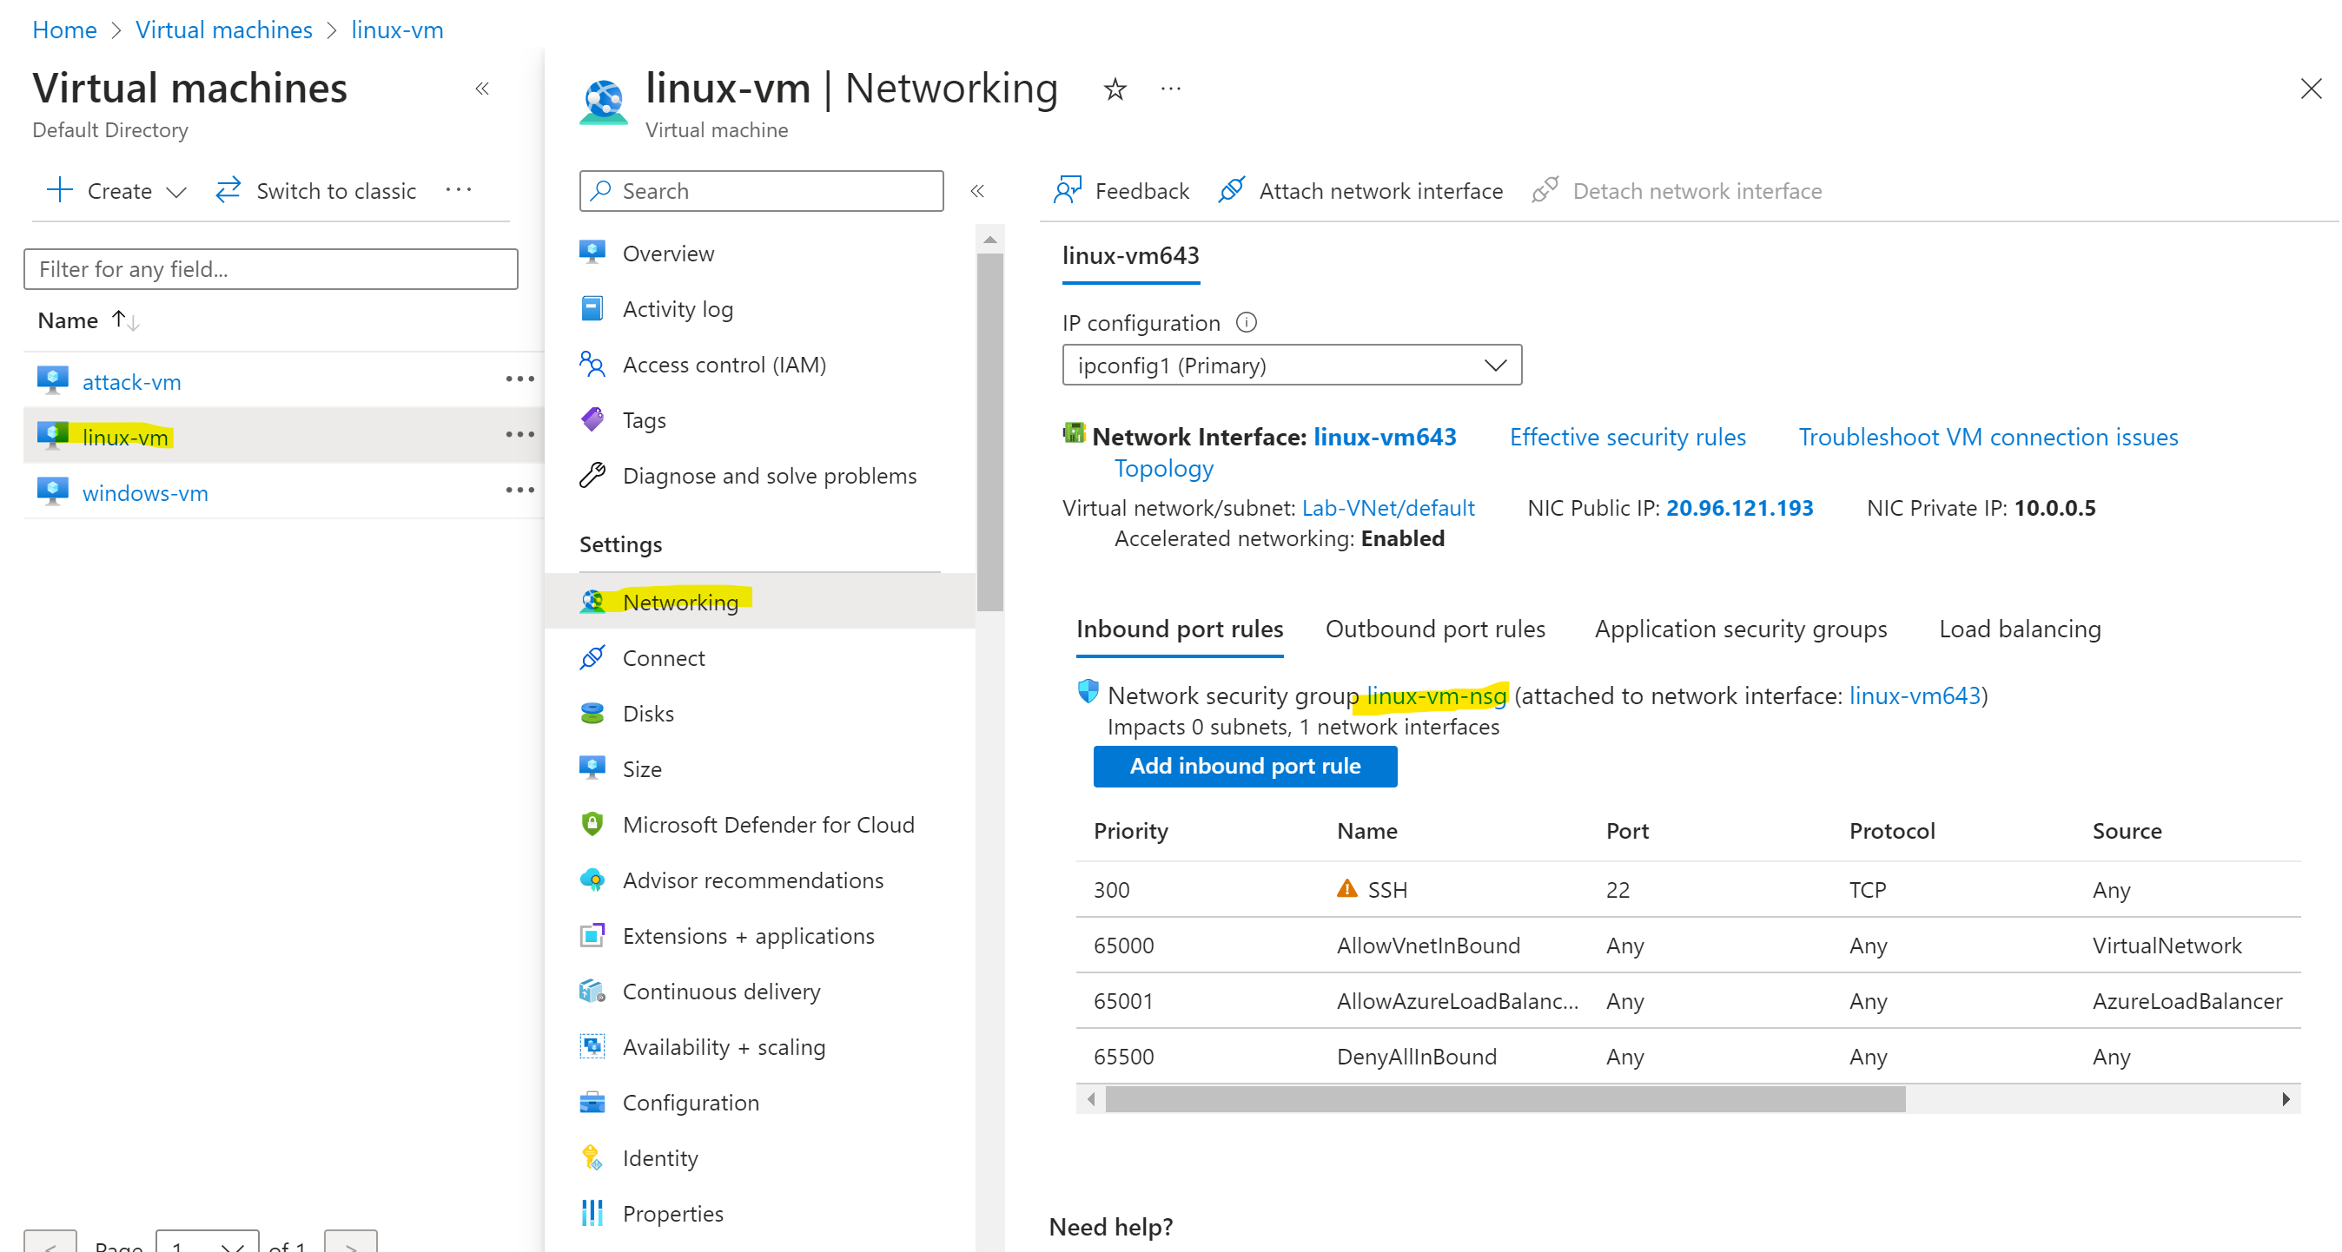Image resolution: width=2342 pixels, height=1252 pixels.
Task: Open the Load balancing tab
Action: pos(2019,629)
